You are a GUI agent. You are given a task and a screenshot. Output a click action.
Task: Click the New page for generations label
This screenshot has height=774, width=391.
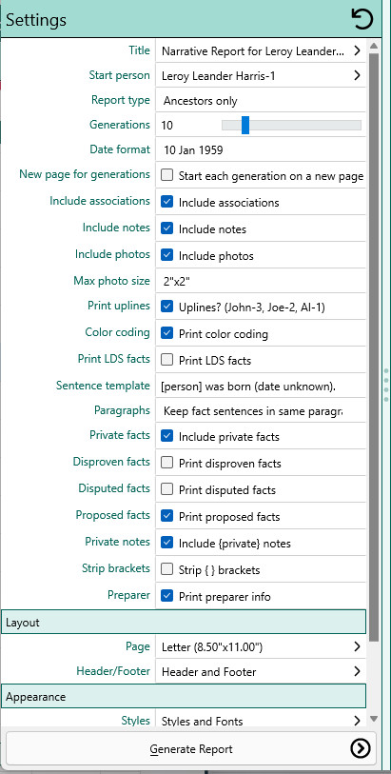tap(85, 174)
